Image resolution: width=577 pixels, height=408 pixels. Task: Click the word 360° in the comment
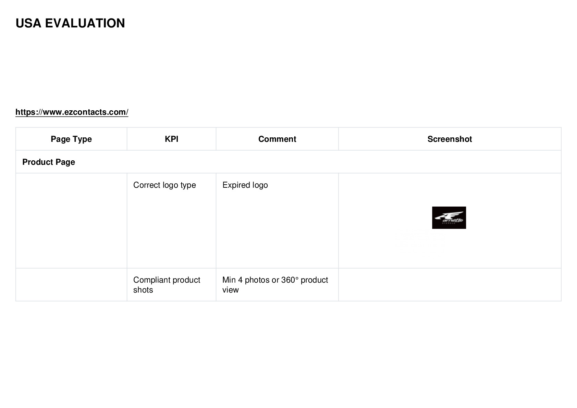[290, 280]
